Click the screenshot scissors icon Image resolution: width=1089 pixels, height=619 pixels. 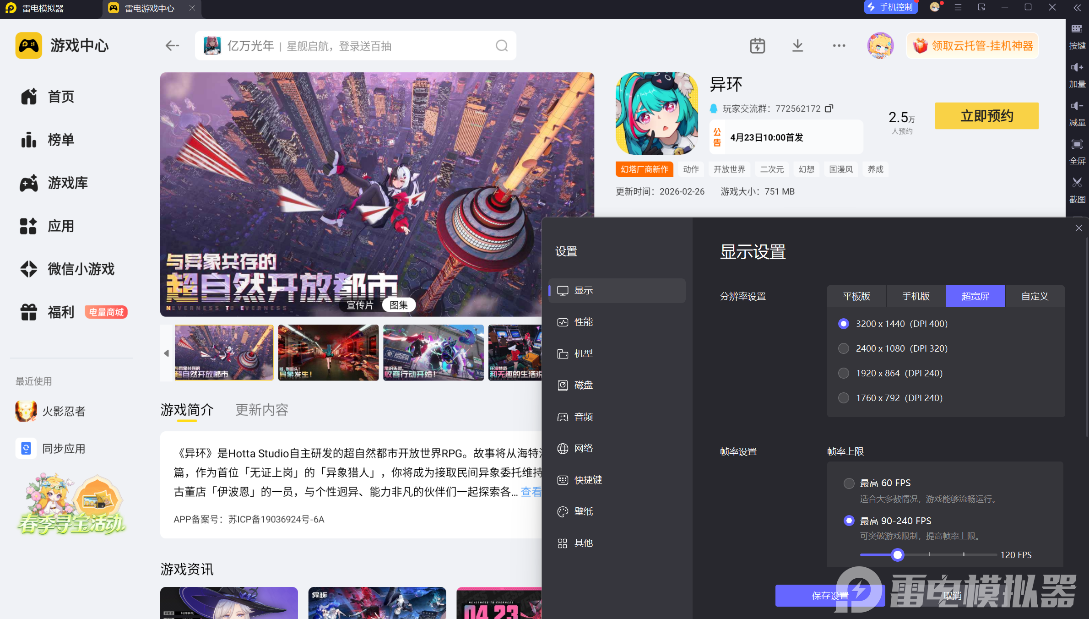[1077, 183]
